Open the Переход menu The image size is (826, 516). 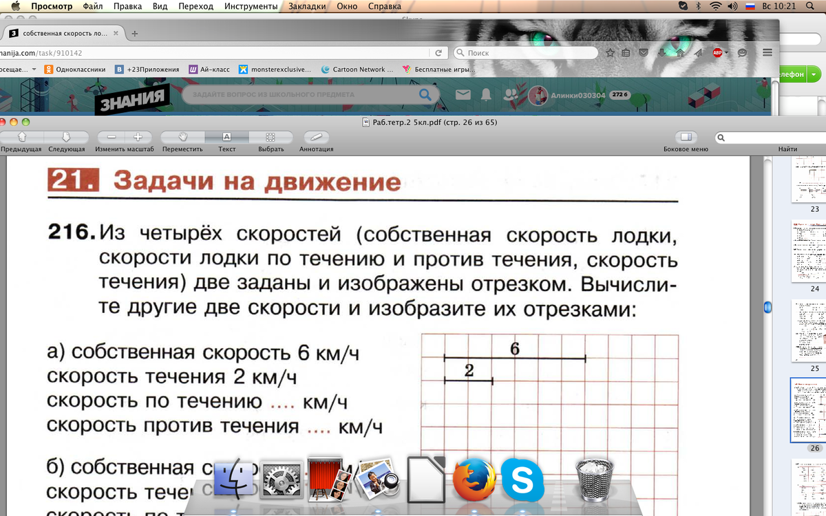point(197,6)
